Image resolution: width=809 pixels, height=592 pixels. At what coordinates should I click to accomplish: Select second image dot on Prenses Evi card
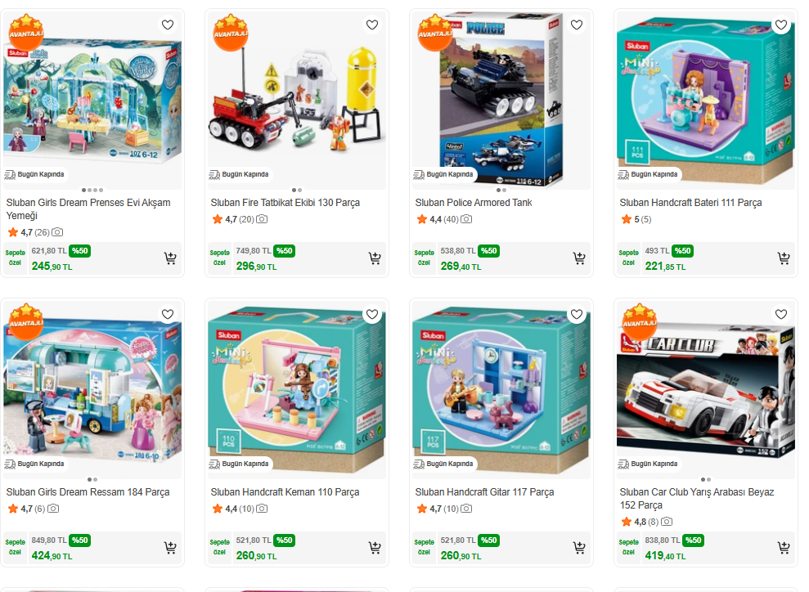(x=90, y=191)
